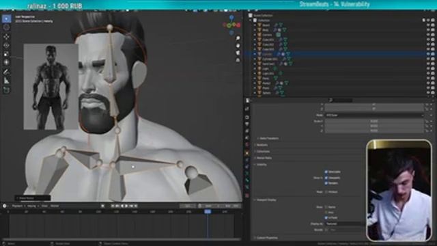Viewport: 437px width, 246px height.
Task: Click the Scale Z value field
Action: pos(374,131)
